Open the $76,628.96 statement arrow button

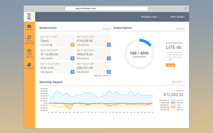109,45
